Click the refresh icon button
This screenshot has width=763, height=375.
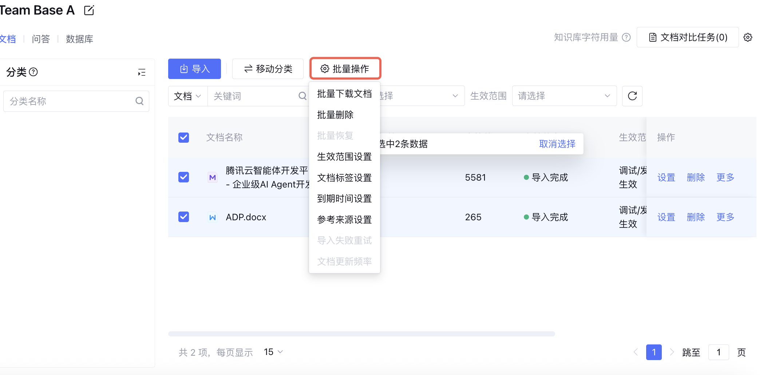632,96
